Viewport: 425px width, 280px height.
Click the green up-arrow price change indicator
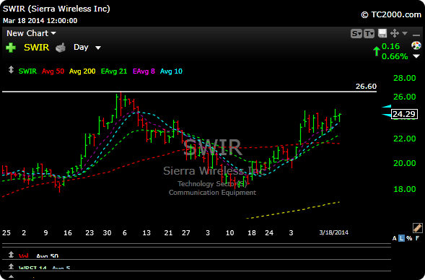(376, 51)
